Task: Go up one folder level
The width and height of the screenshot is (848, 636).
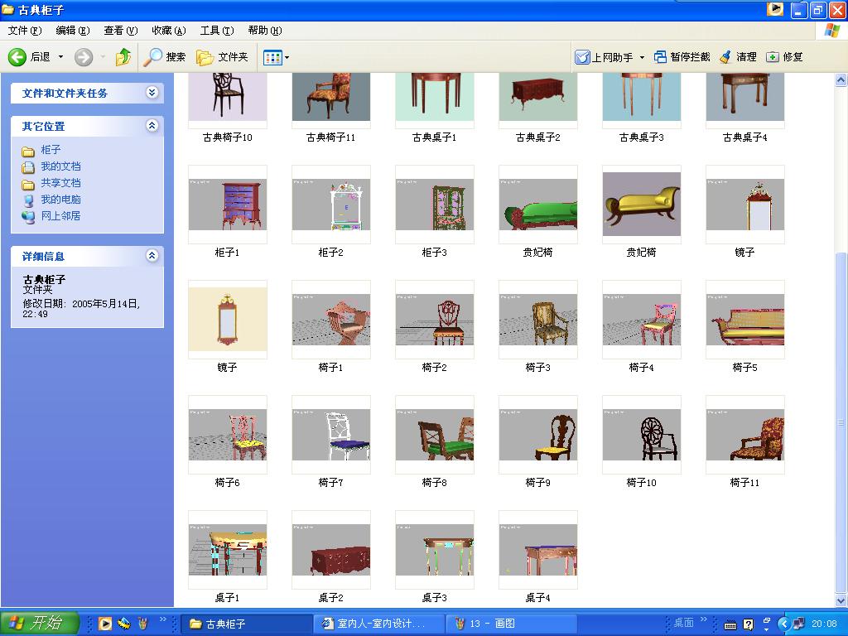Action: pyautogui.click(x=123, y=57)
